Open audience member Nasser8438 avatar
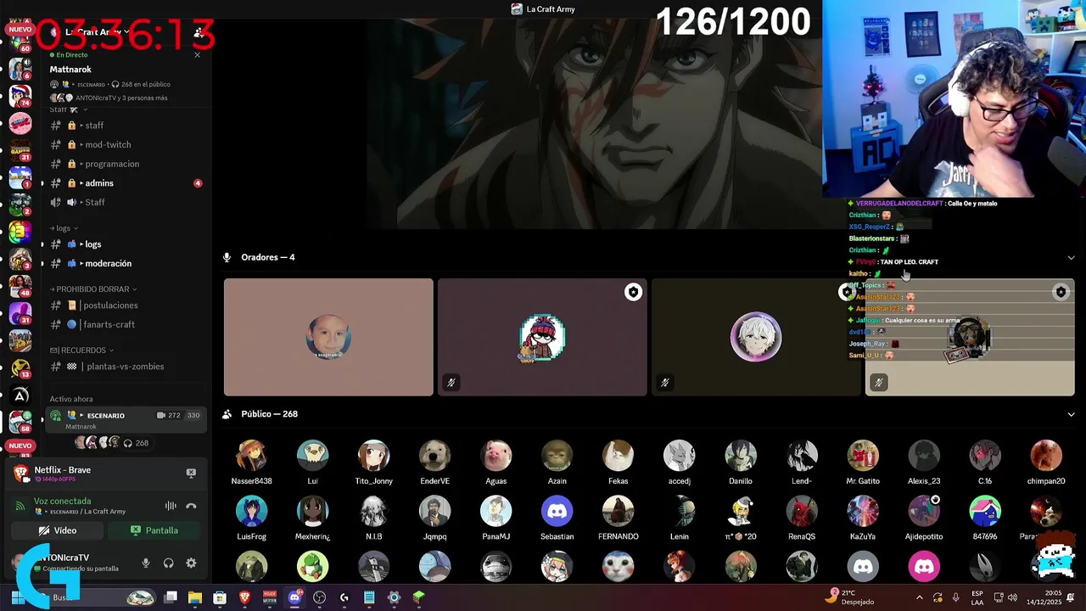The image size is (1086, 611). pos(251,456)
